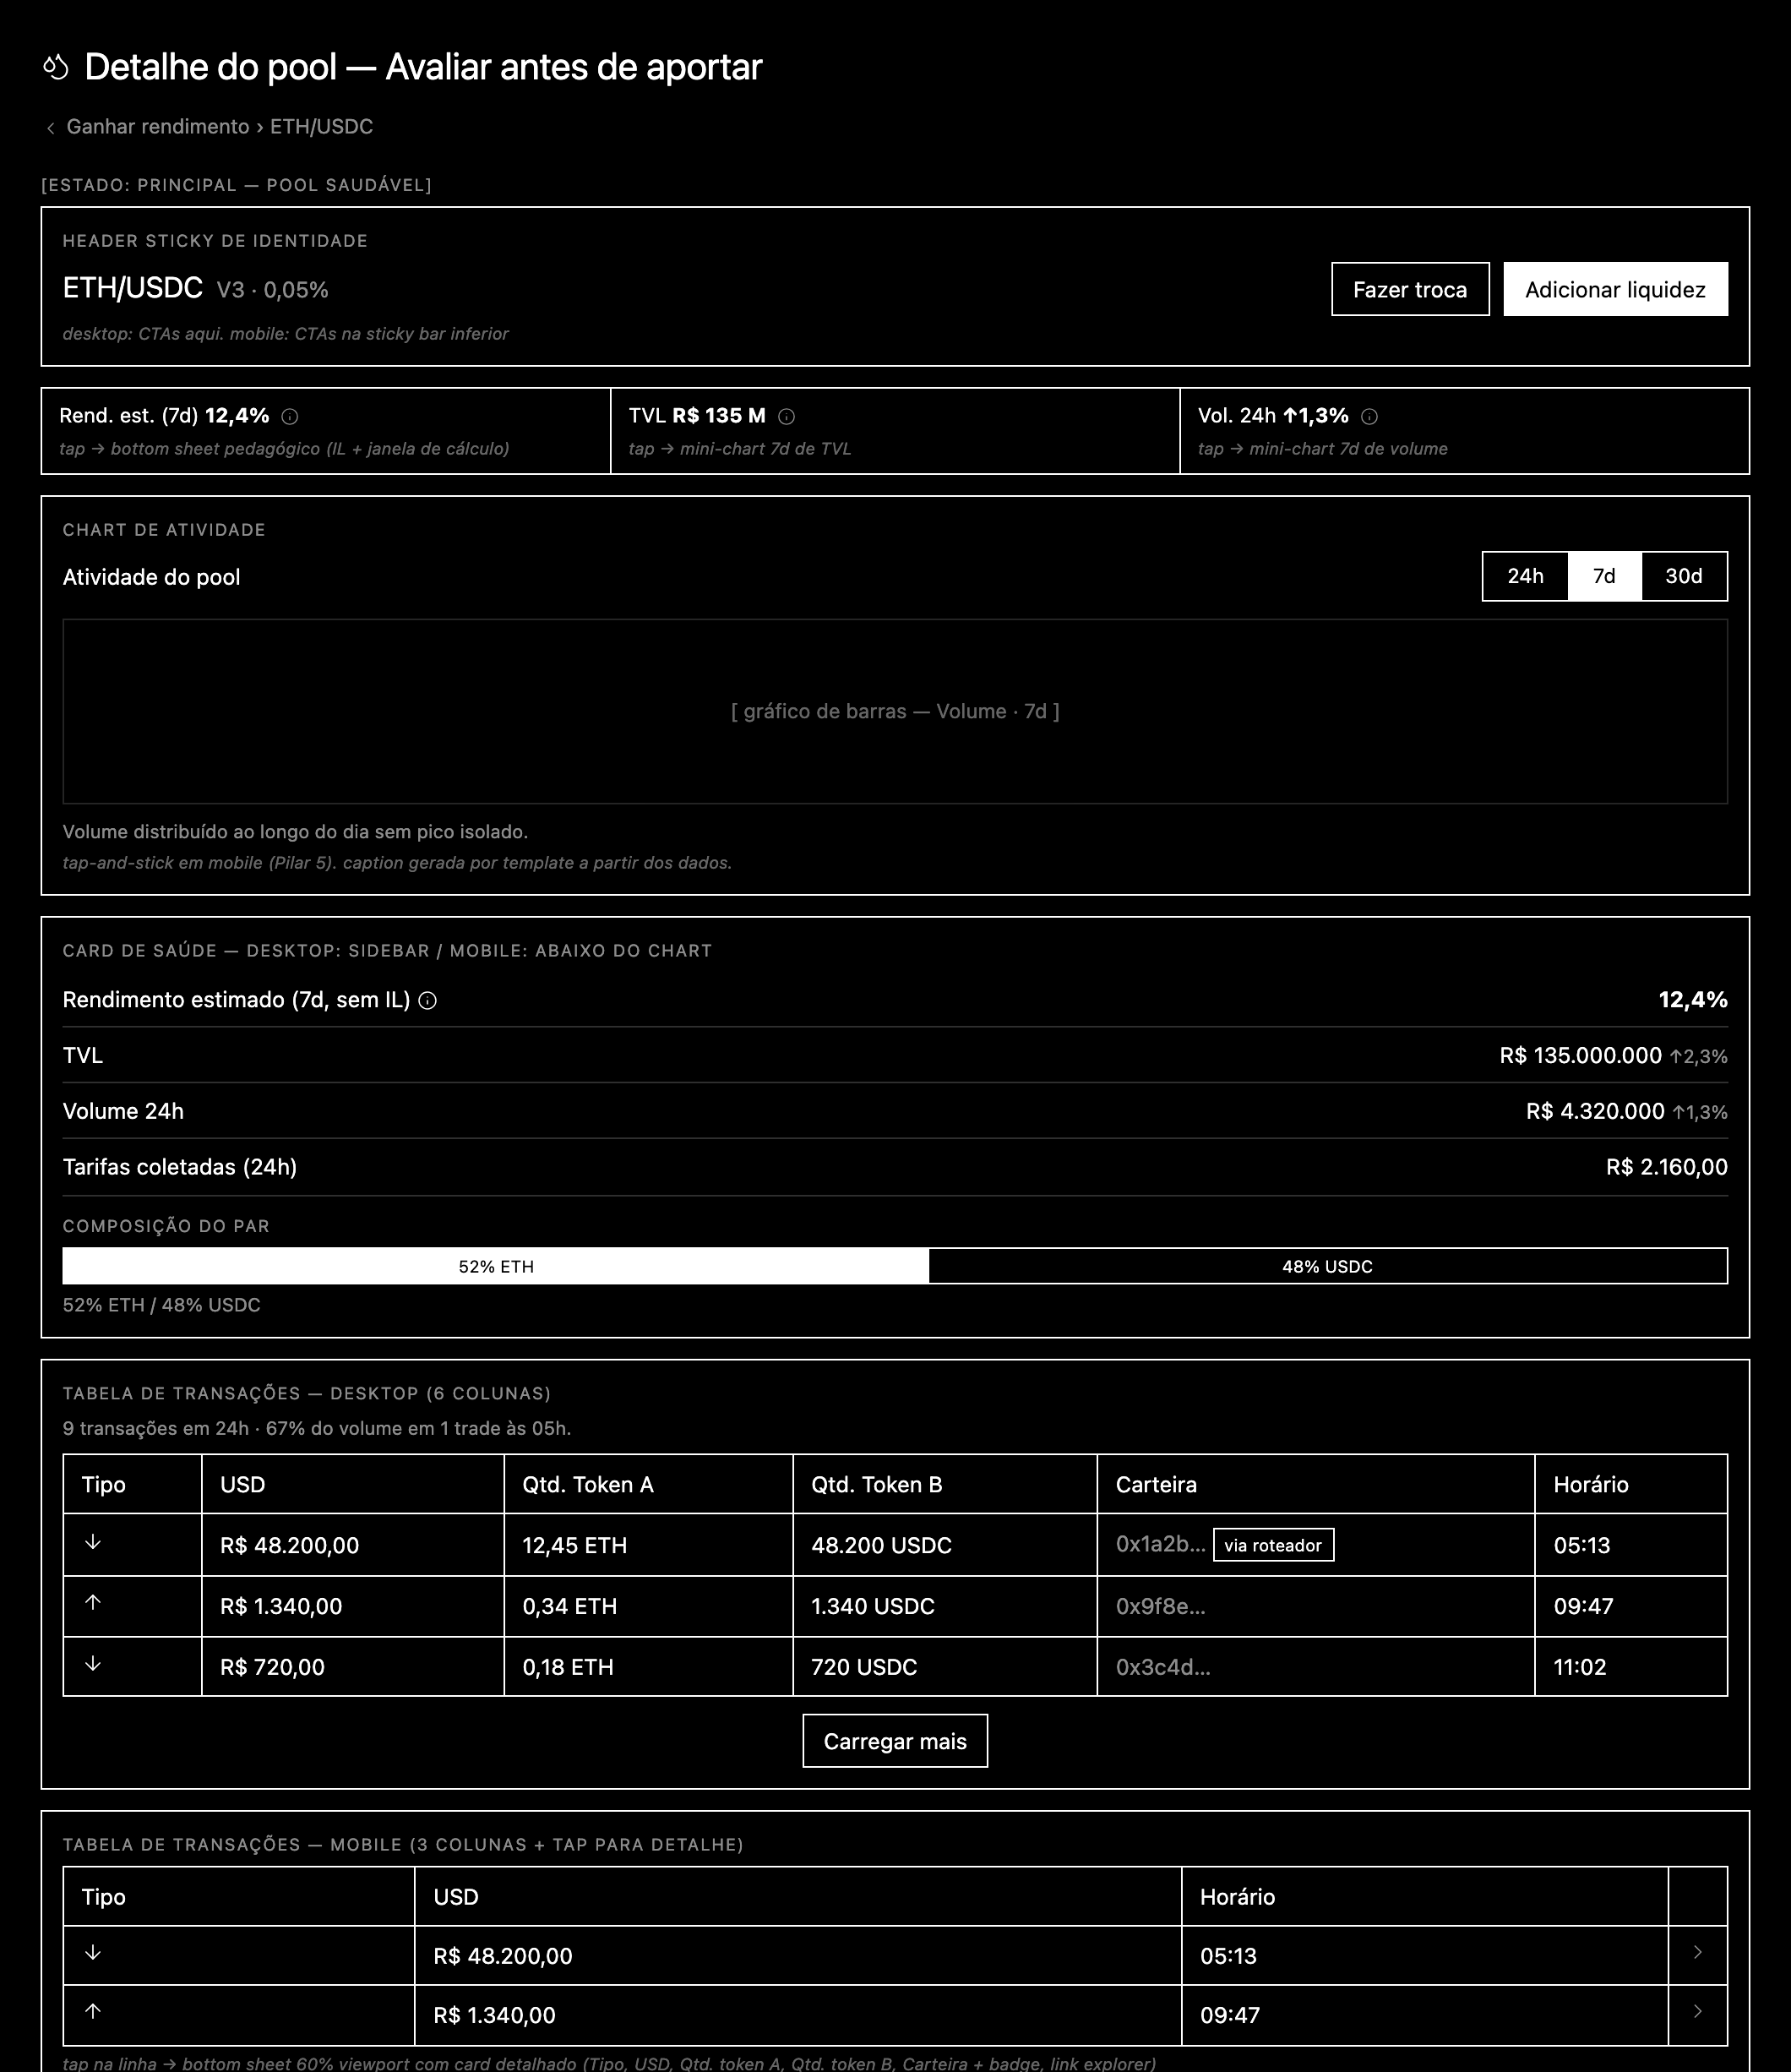This screenshot has height=2072, width=1791.
Task: Click down arrow in mobile table row 05:13
Action: pos(93,1952)
